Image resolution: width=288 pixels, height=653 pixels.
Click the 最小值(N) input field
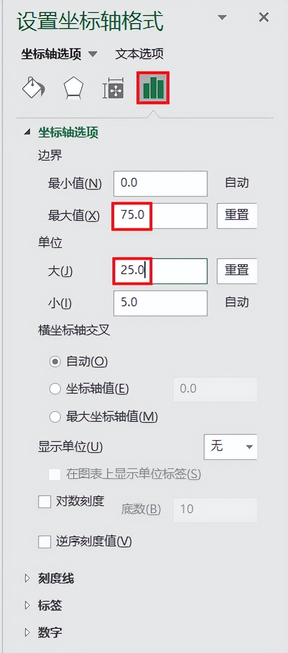point(160,183)
